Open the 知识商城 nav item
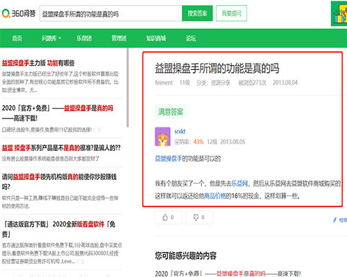Screen dimensions: 347x277 point(156,38)
